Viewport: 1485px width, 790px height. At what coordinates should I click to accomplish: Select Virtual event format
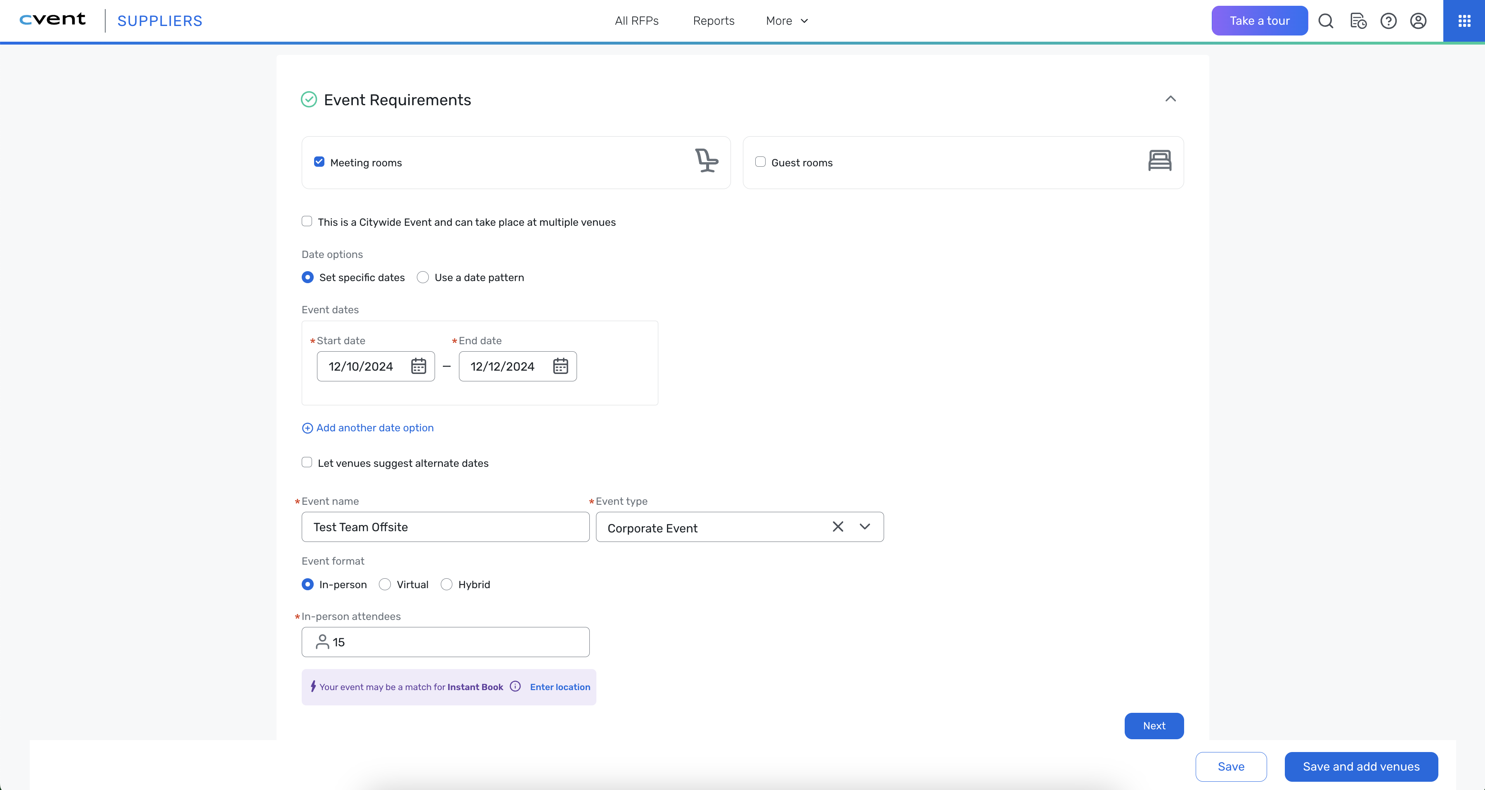tap(385, 584)
